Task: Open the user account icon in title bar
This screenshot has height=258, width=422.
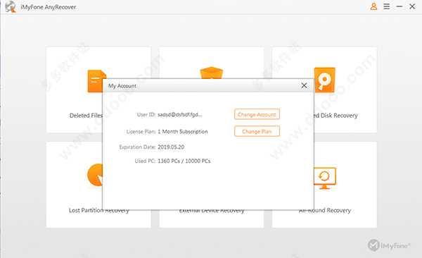Action: click(373, 6)
